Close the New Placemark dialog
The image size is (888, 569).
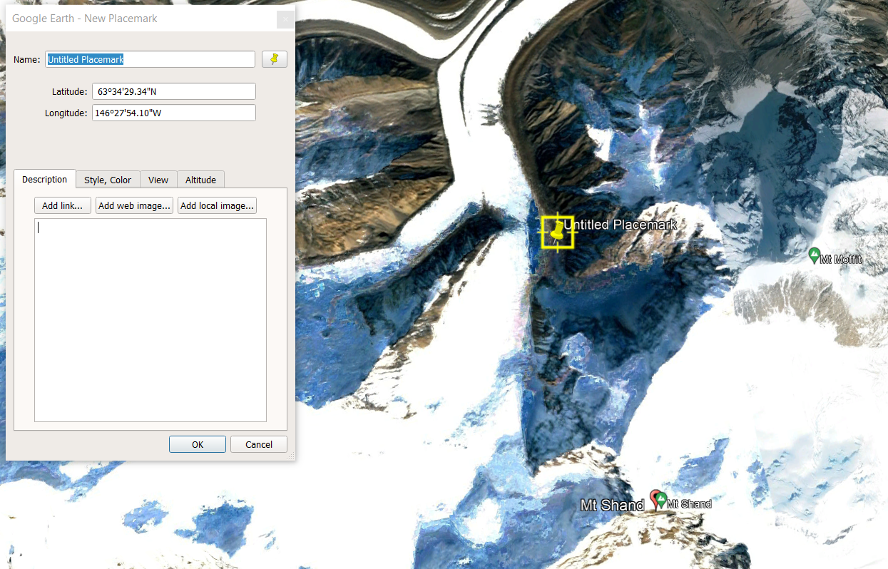coord(285,19)
